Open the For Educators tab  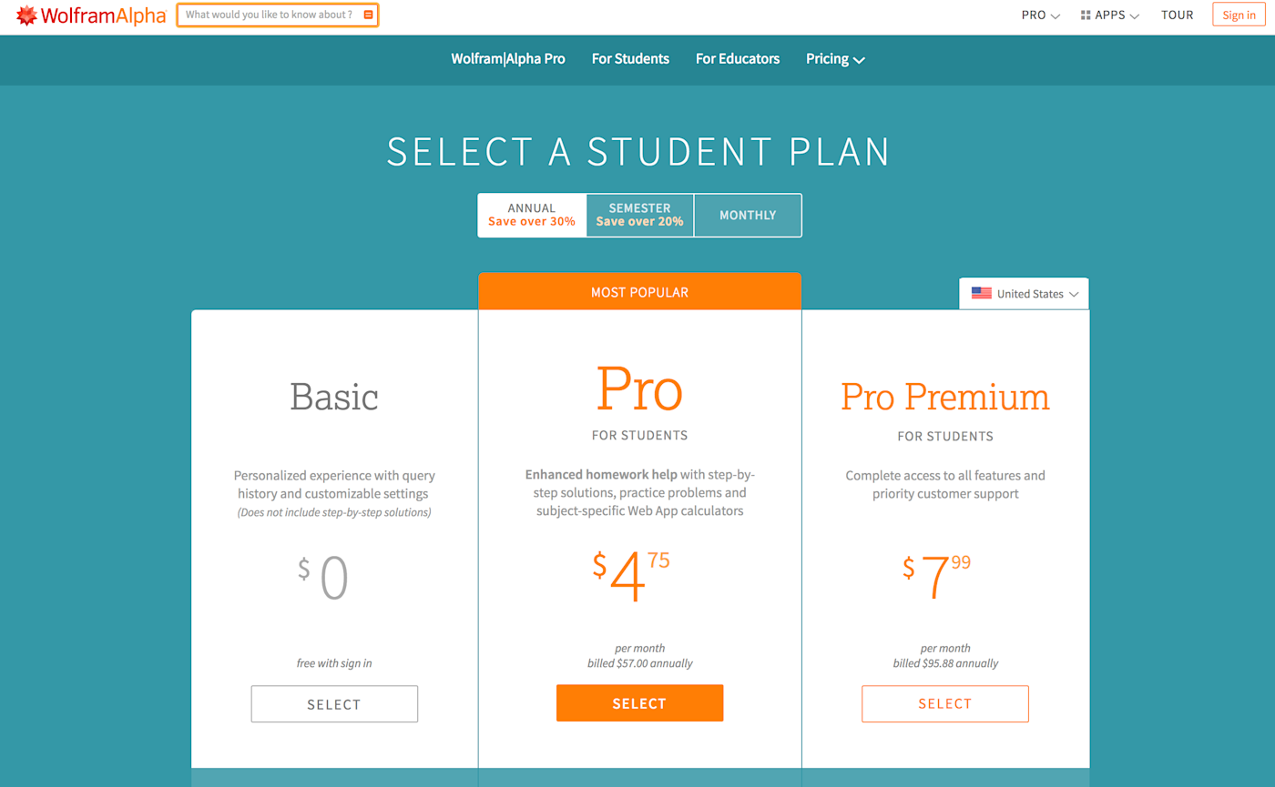click(738, 59)
